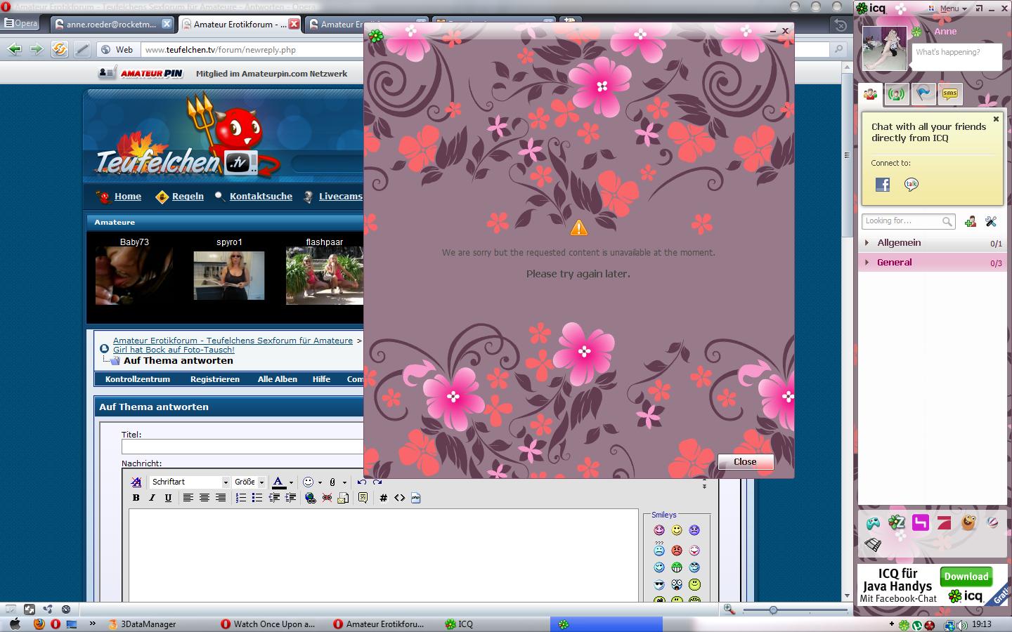The height and width of the screenshot is (632, 1012).
Task: Adjust the Opera zoom slider
Action: (773, 610)
